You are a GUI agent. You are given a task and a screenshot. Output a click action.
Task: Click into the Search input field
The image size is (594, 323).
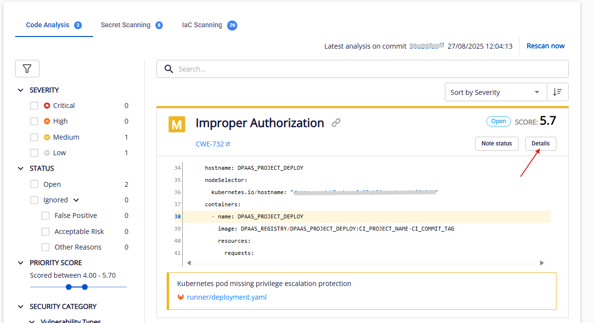[370, 69]
